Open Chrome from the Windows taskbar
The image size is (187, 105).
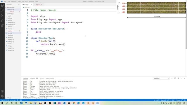coord(74,103)
